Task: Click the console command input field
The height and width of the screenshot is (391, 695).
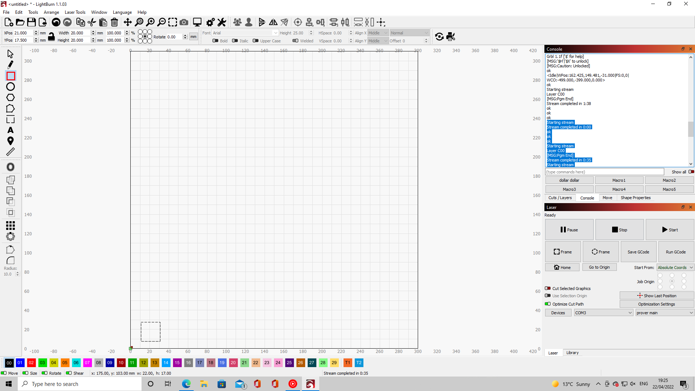Action: 605,172
